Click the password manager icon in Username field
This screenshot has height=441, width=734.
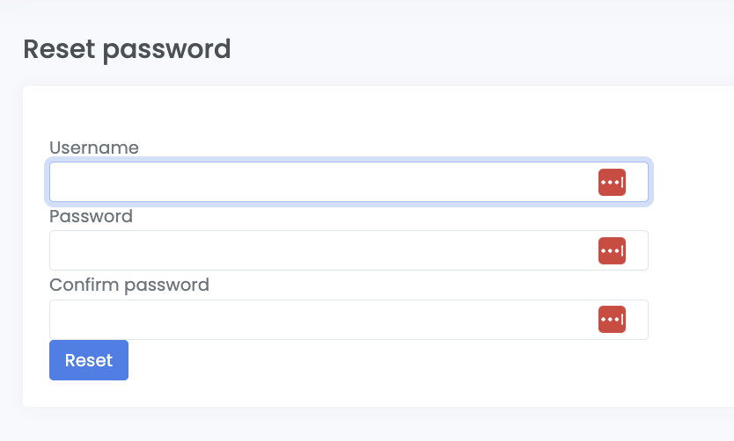pyautogui.click(x=612, y=182)
